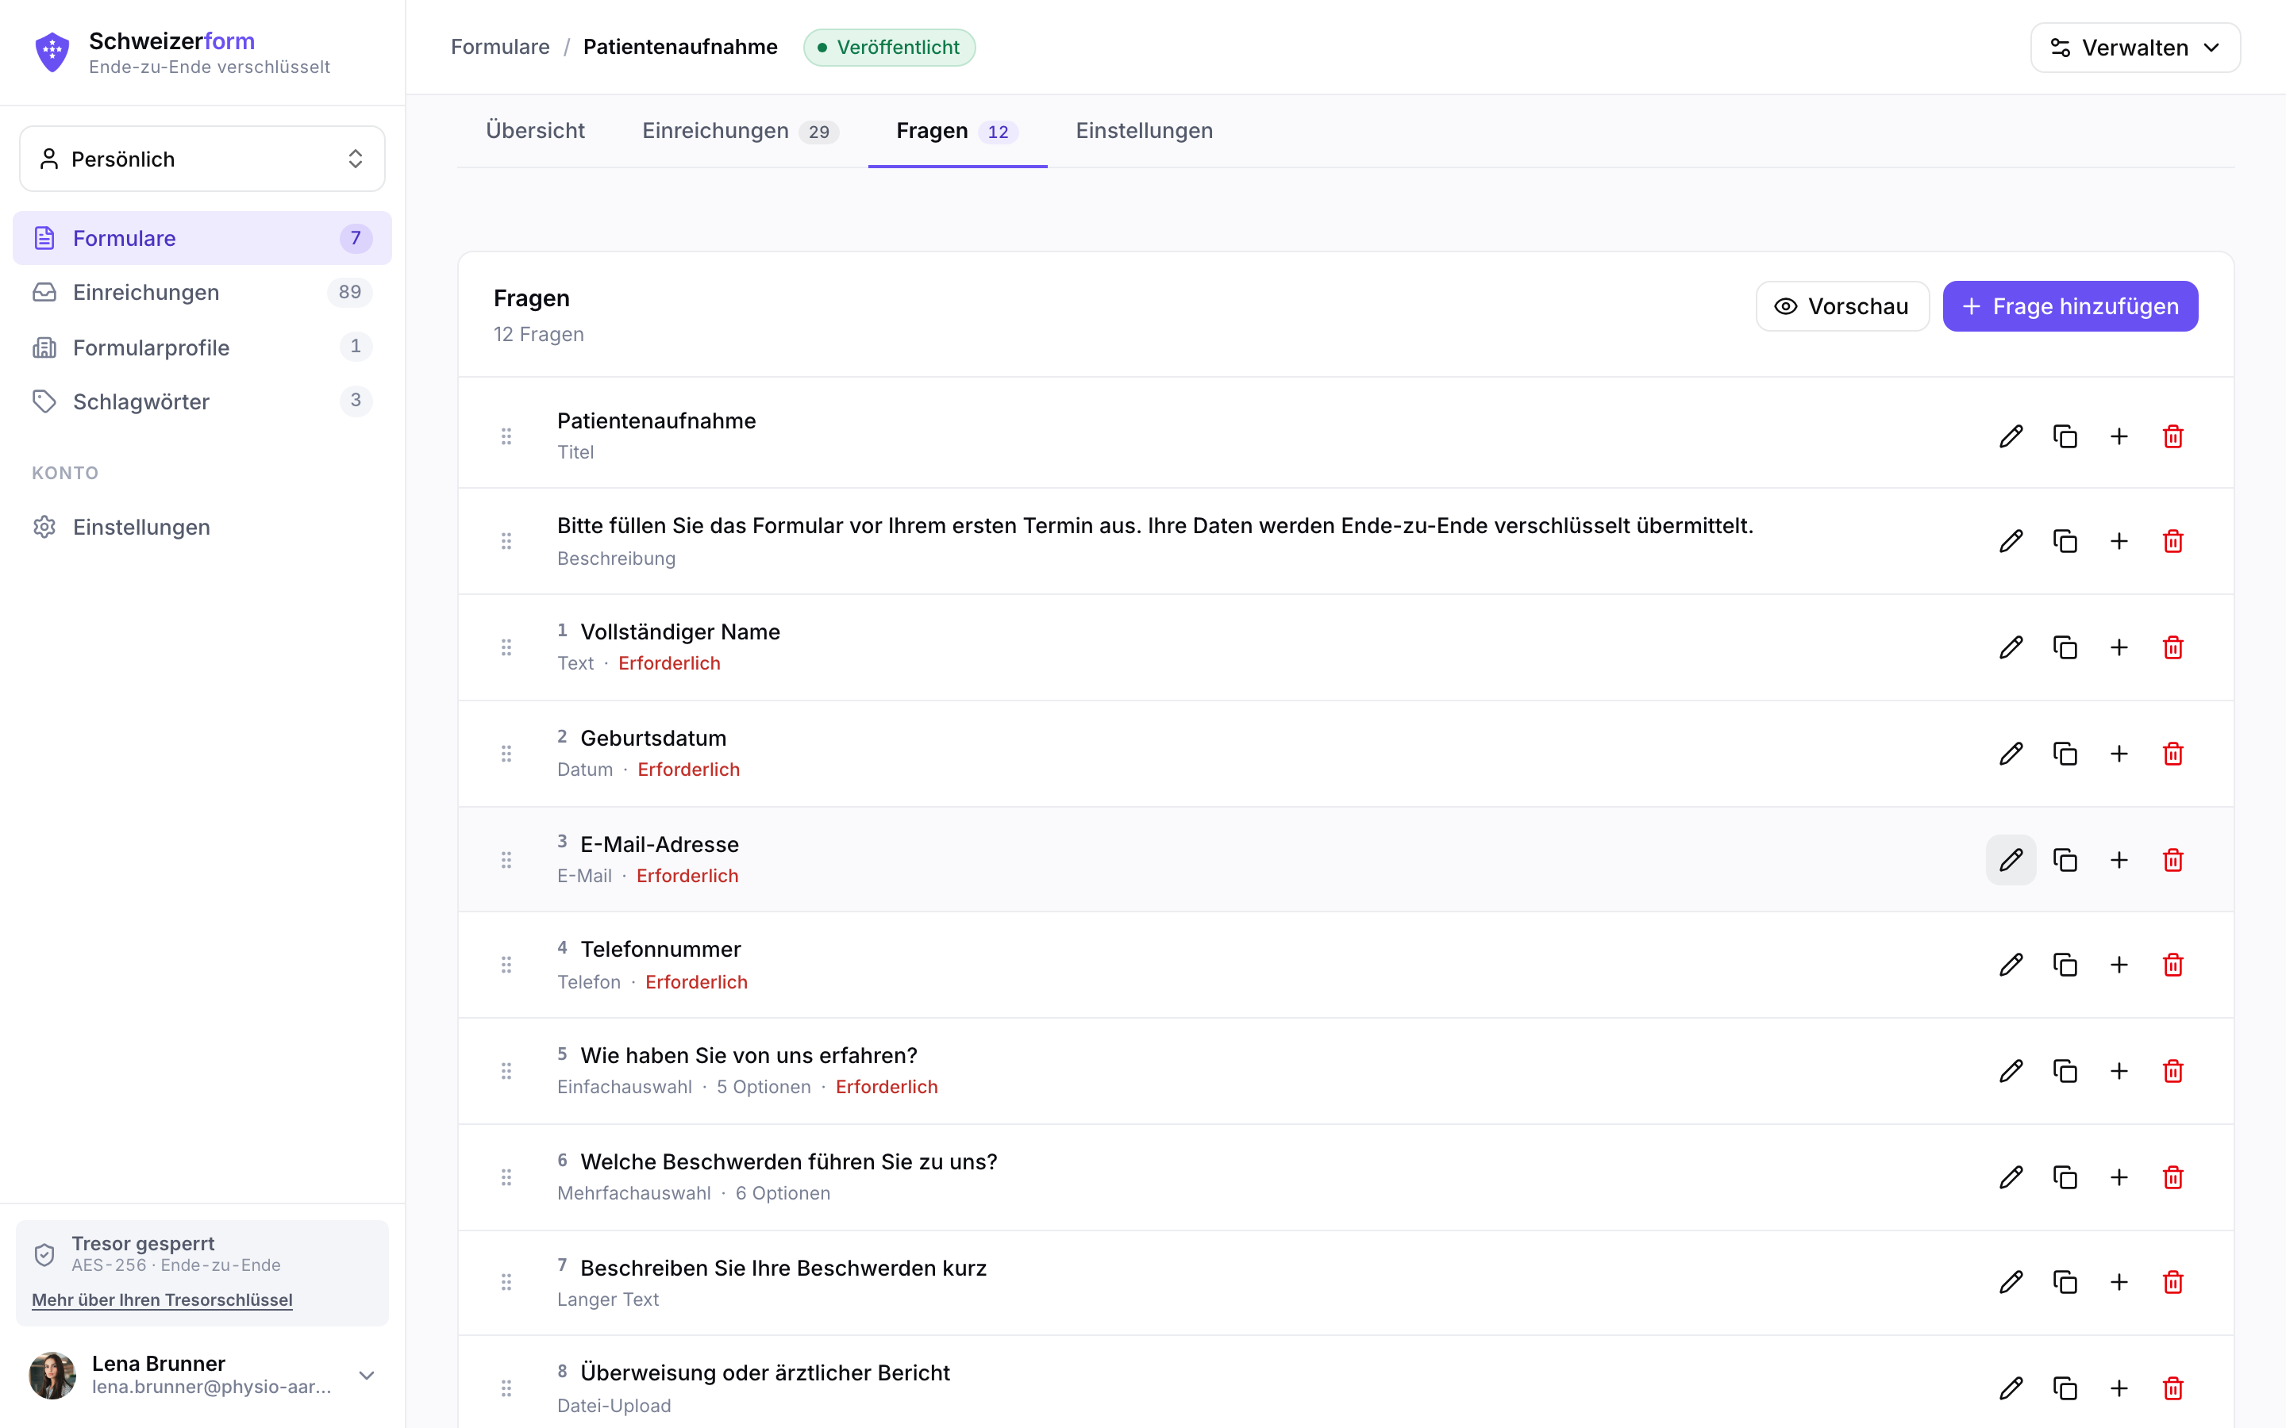Screen dimensions: 2286x1428
Task: Edit the Telefonnummer question
Action: click(2011, 964)
